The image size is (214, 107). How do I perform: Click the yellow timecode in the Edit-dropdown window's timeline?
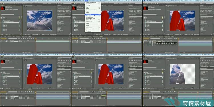click(75, 38)
